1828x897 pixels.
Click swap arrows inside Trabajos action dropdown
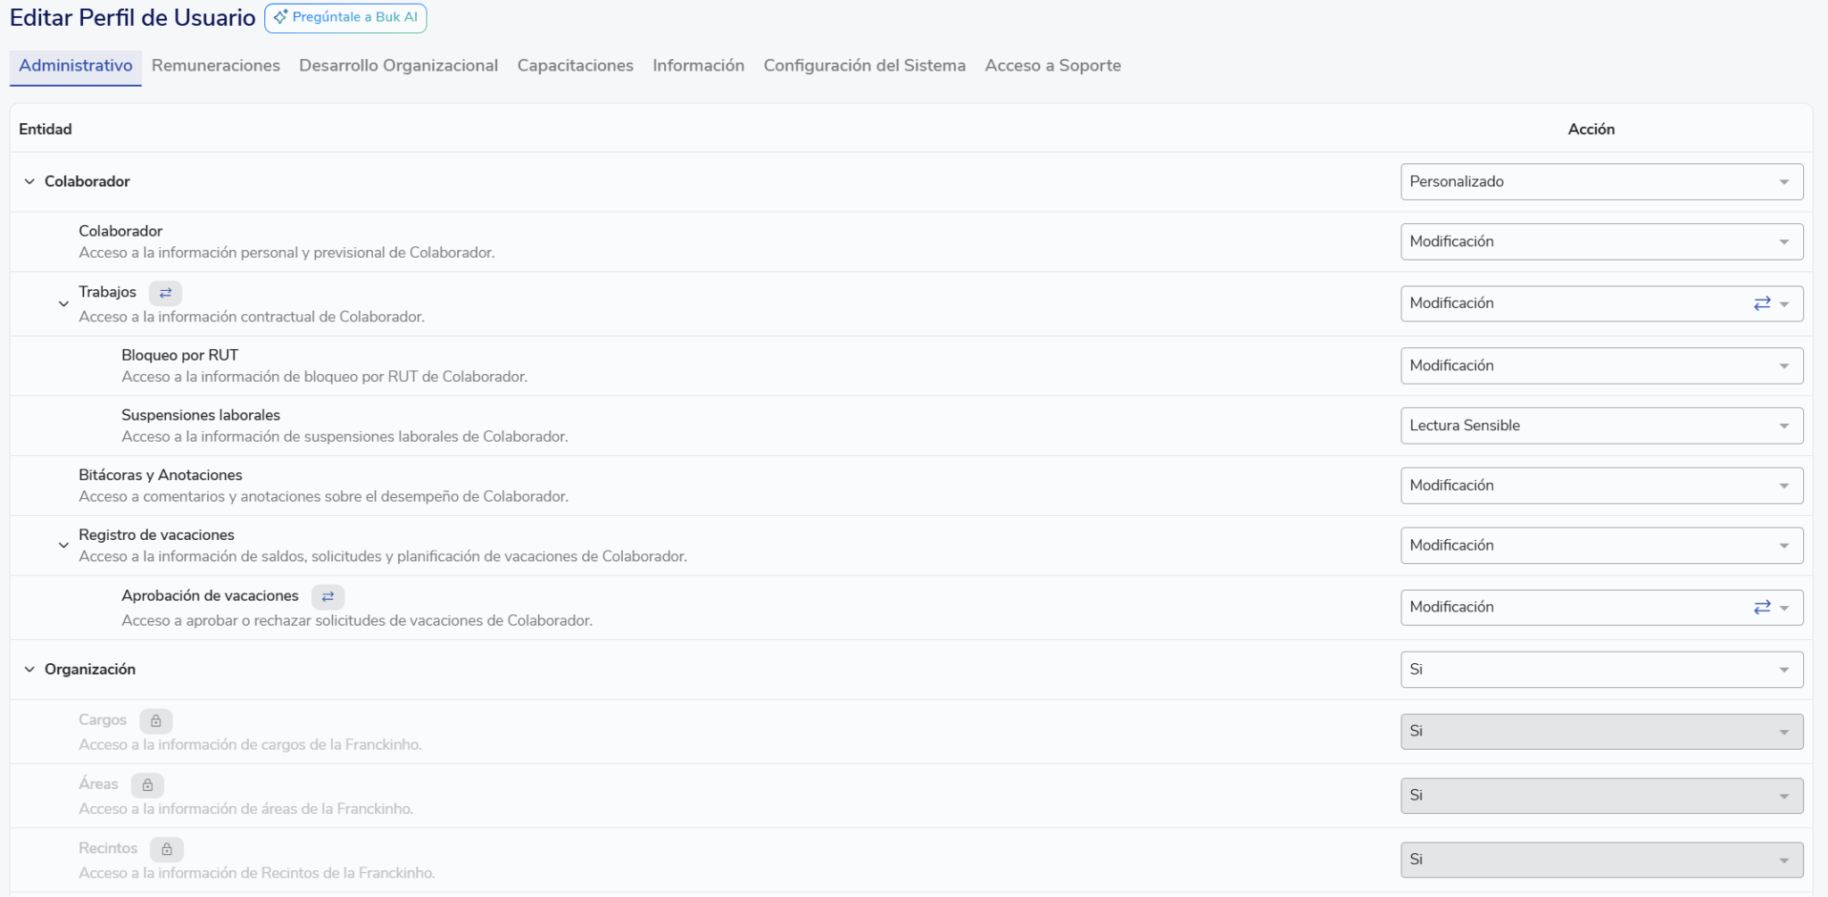[x=1761, y=303]
